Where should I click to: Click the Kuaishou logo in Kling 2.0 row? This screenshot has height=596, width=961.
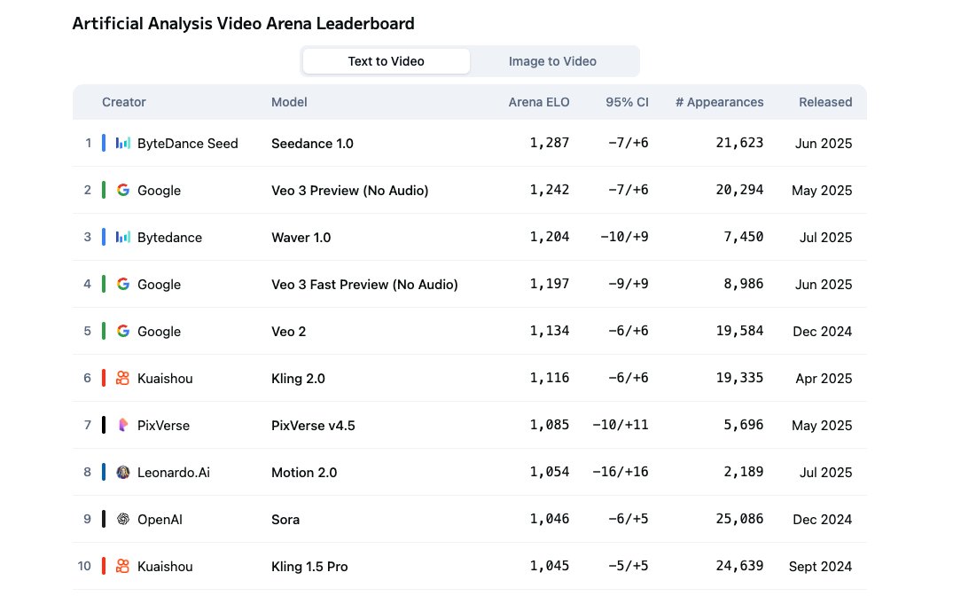tap(123, 379)
